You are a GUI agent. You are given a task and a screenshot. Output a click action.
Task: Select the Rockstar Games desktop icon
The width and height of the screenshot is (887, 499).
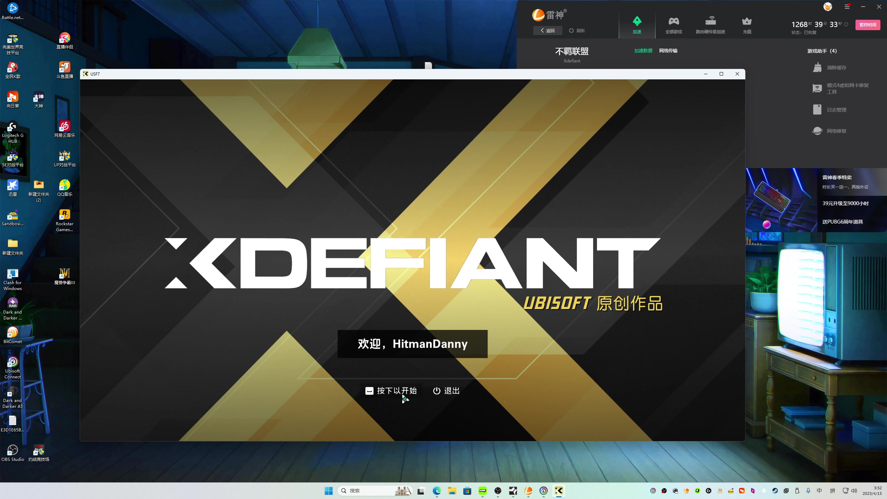64,220
